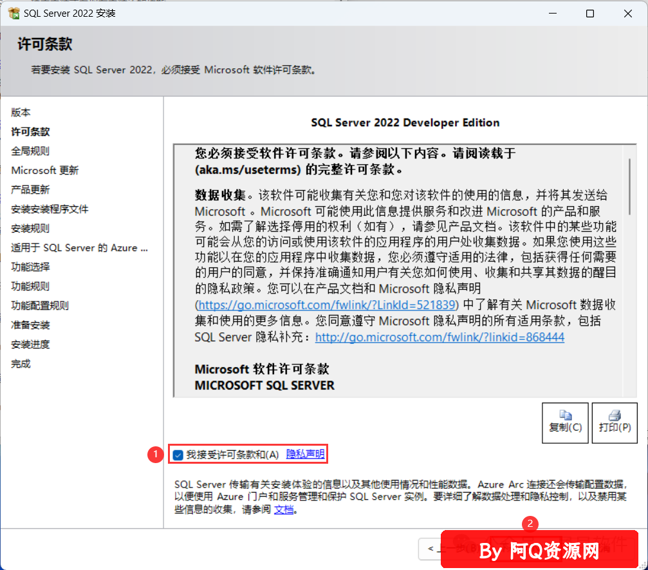Click the license text scrollbar thumb
This screenshot has height=570, width=648.
click(x=629, y=187)
